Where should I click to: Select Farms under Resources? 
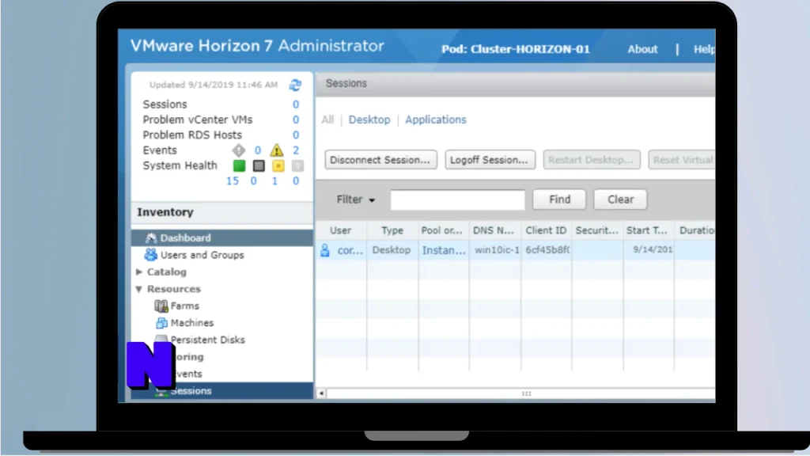click(184, 306)
